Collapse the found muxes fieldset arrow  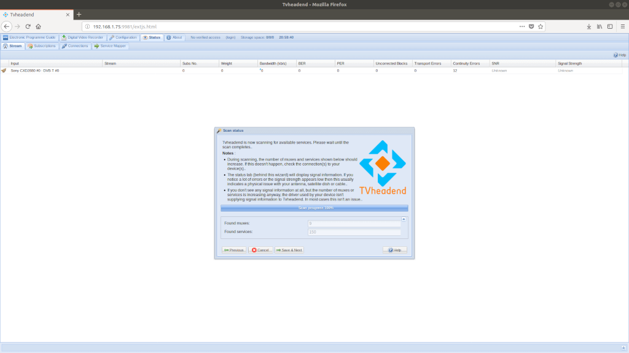pyautogui.click(x=404, y=219)
